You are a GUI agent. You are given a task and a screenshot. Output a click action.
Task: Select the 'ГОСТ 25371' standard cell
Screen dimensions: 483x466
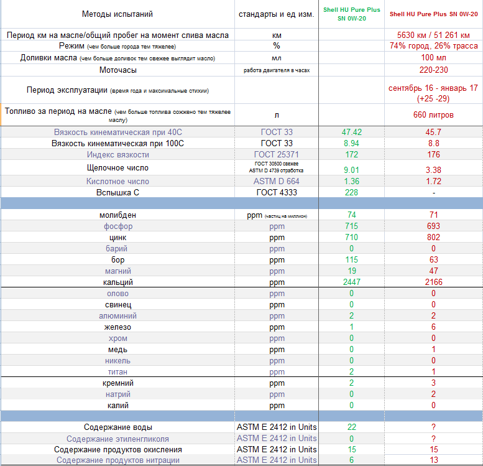(276, 154)
